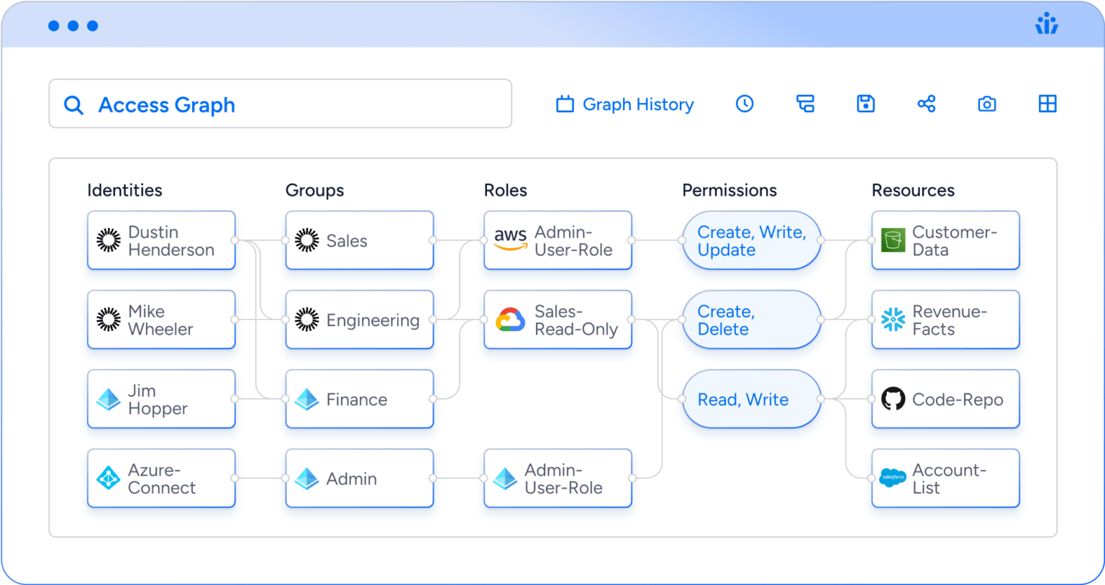Click the camera snapshot icon
The height and width of the screenshot is (585, 1105).
point(987,104)
